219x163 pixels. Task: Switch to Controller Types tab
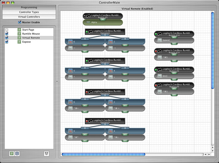pos(29,12)
